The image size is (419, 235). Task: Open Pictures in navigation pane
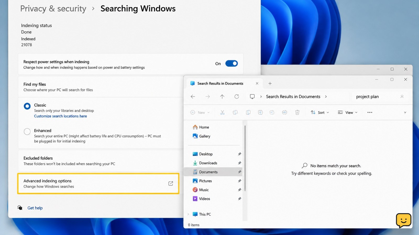click(205, 181)
